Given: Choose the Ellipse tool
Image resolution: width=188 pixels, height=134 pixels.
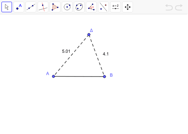Looking at the screenshot, I should (x=79, y=7).
